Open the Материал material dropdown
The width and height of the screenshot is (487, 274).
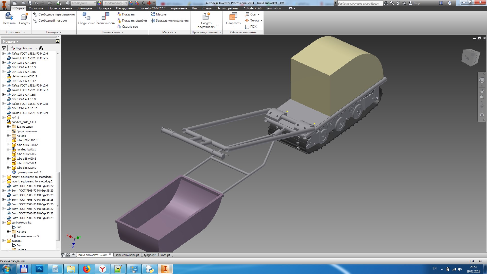[x=95, y=3]
